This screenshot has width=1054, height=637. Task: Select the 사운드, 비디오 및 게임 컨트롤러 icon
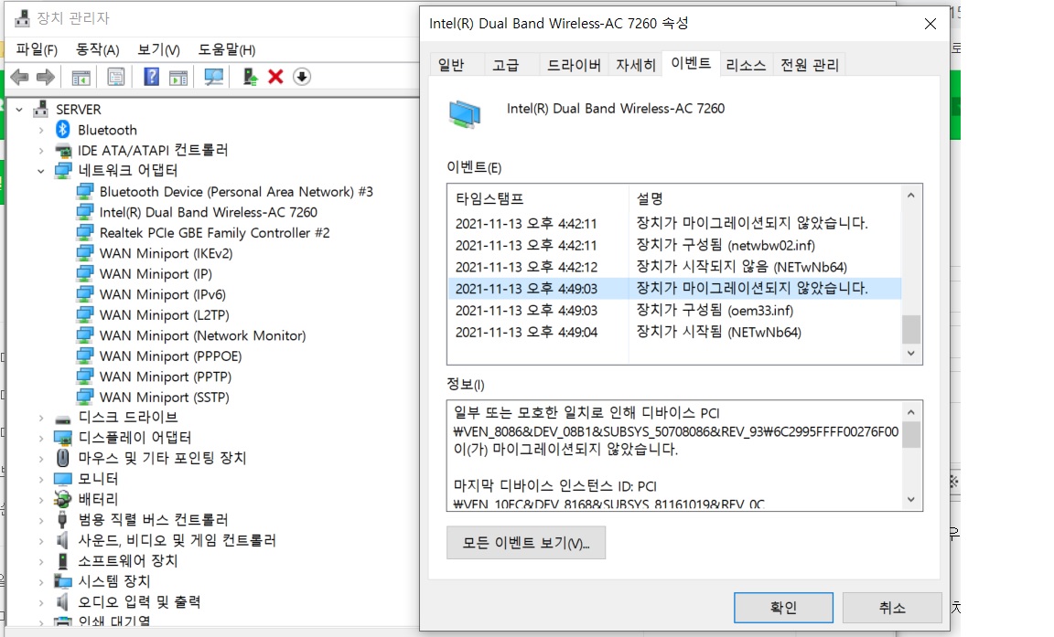(63, 540)
